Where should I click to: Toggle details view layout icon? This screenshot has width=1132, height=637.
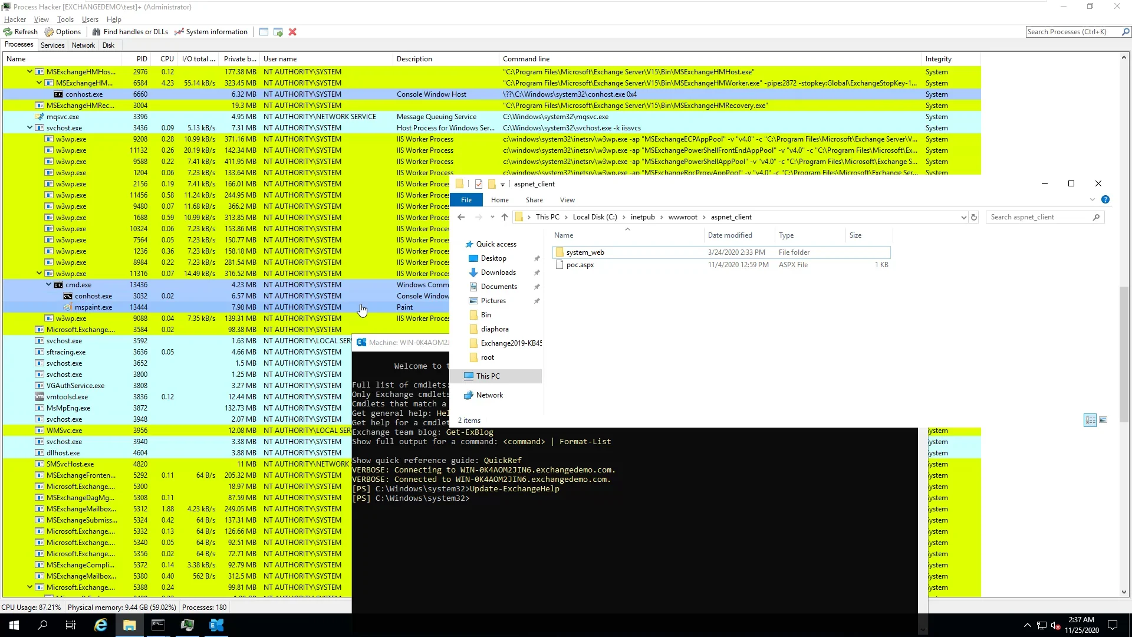coord(1090,421)
